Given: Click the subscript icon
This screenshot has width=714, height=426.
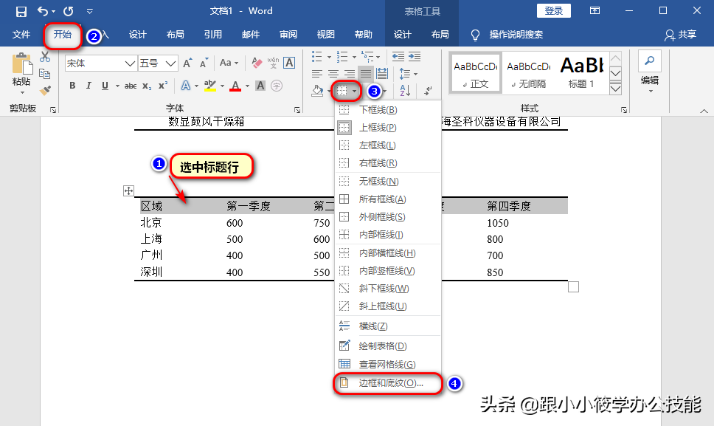Looking at the screenshot, I should pos(148,86).
